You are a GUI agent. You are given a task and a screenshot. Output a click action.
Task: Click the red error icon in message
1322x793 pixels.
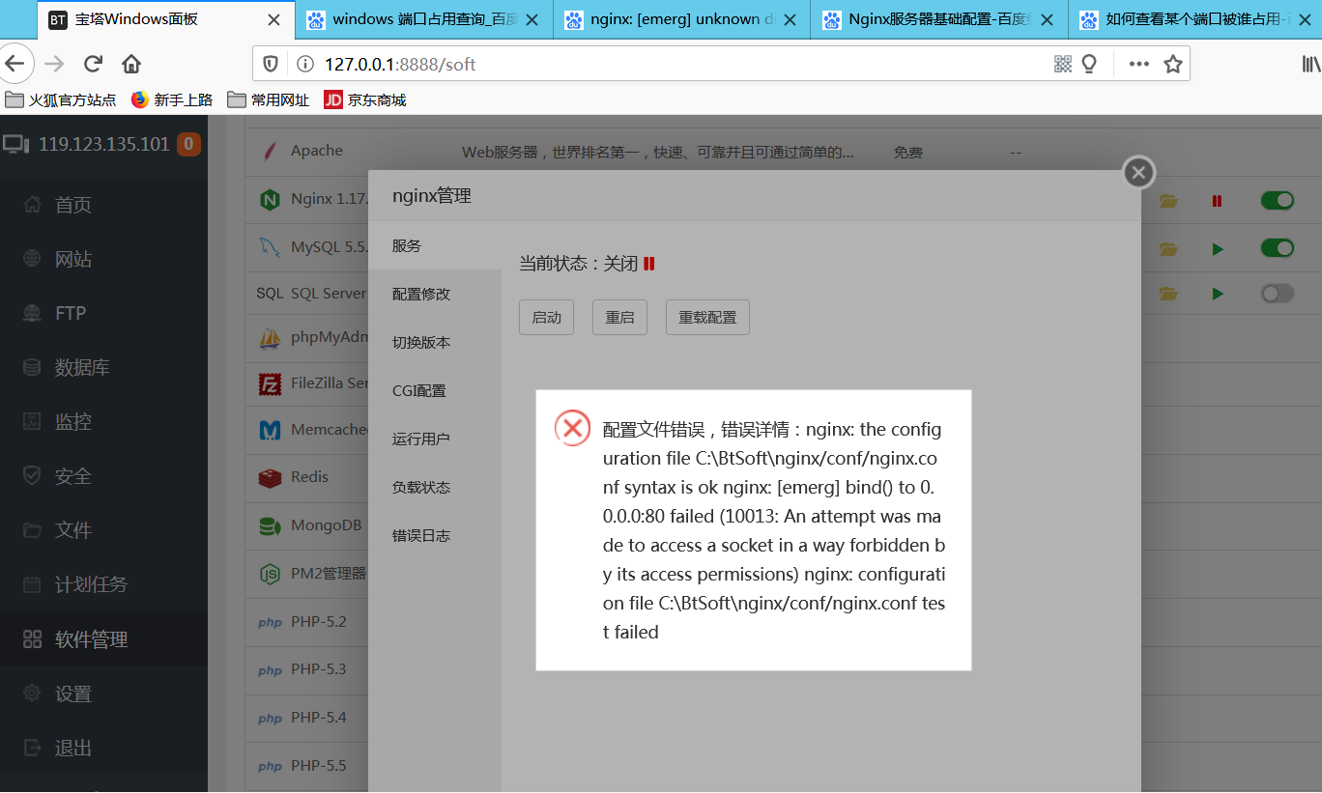click(x=572, y=428)
